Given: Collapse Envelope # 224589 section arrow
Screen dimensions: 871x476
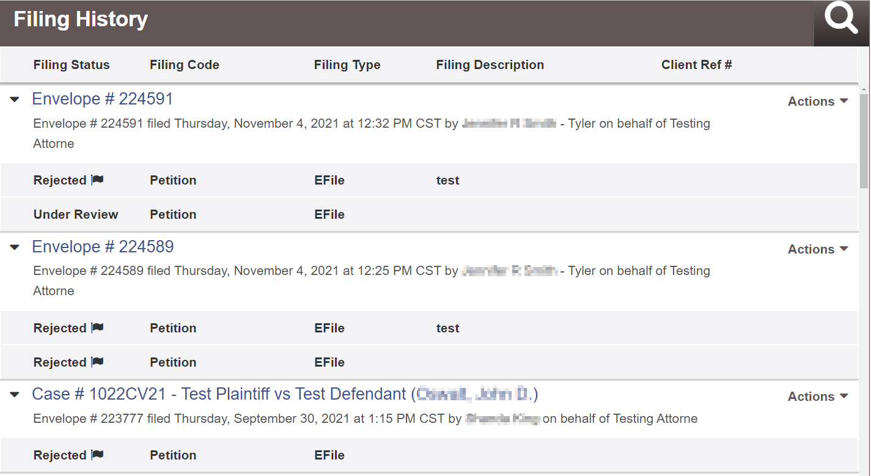Looking at the screenshot, I should (15, 247).
